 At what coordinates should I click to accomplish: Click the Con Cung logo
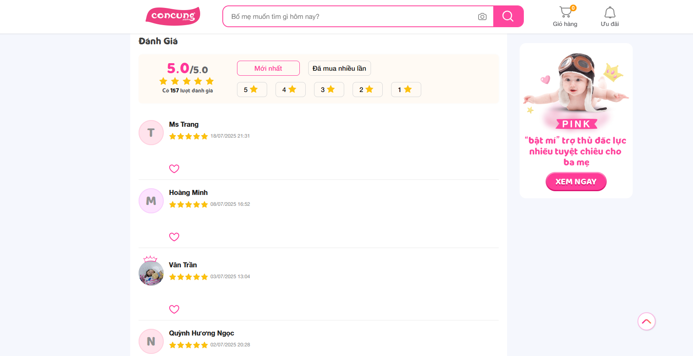pyautogui.click(x=173, y=16)
